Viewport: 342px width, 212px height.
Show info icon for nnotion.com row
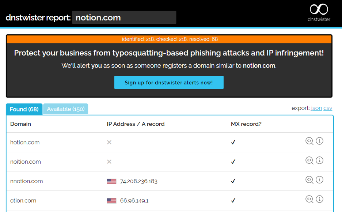click(320, 180)
